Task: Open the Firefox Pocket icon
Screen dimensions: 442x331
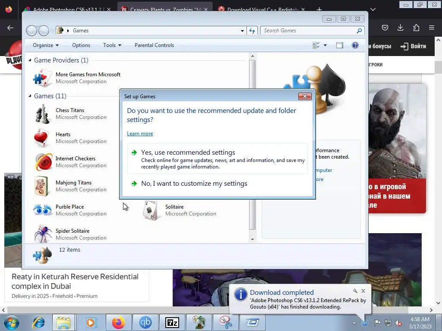Action: point(385,28)
